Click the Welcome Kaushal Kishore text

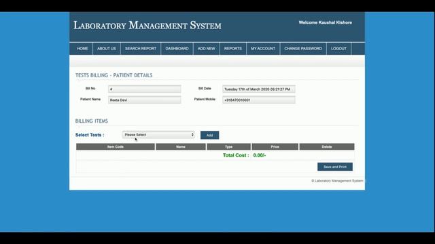coord(325,22)
